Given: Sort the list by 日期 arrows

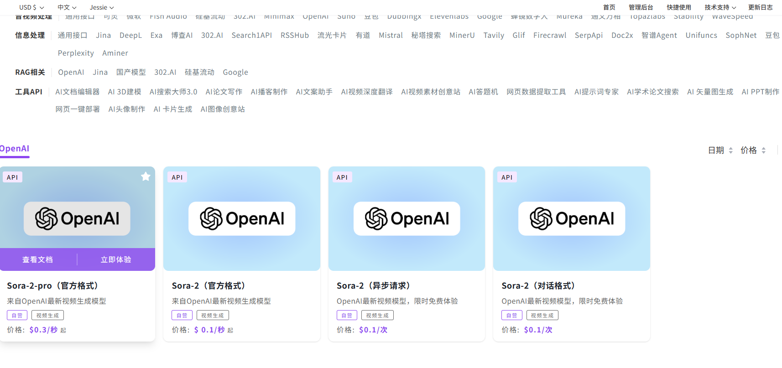Looking at the screenshot, I should 730,150.
